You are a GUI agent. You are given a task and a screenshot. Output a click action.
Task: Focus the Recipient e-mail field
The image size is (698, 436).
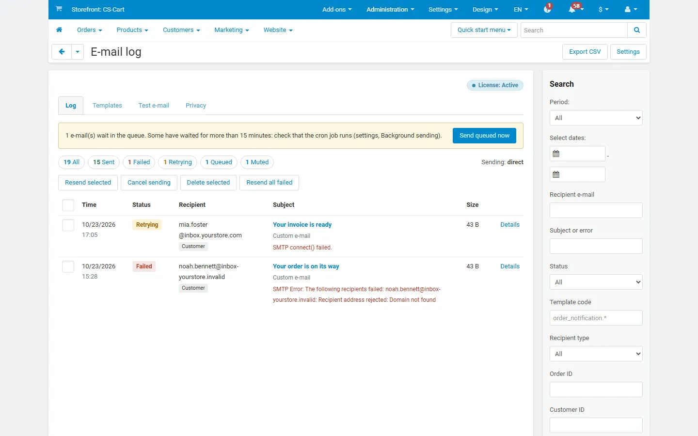click(x=596, y=210)
